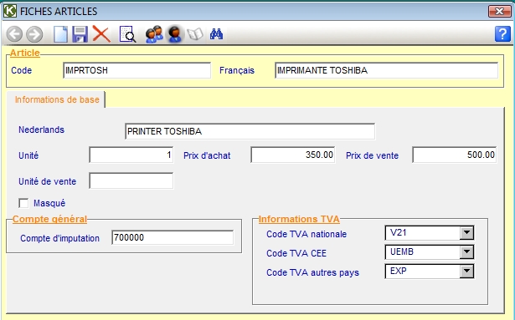The width and height of the screenshot is (515, 320).
Task: Open print preview magnifier icon
Action: pyautogui.click(x=127, y=34)
